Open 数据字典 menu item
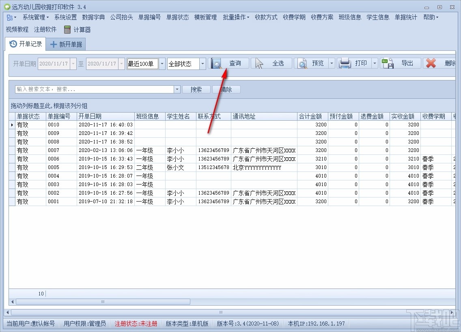This screenshot has width=461, height=332. click(x=93, y=17)
